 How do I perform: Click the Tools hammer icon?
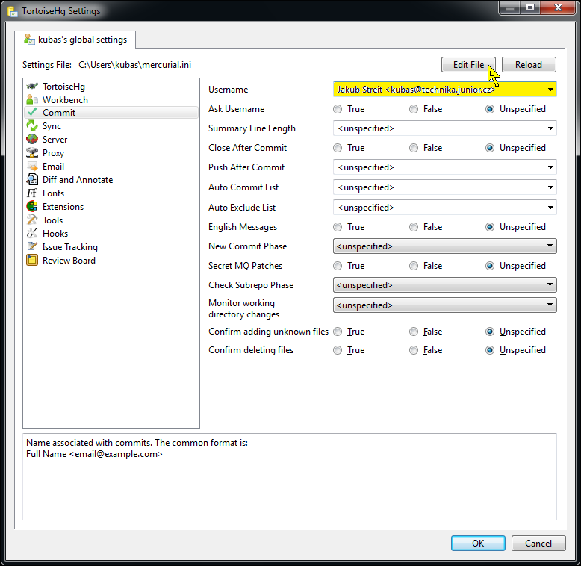32,220
